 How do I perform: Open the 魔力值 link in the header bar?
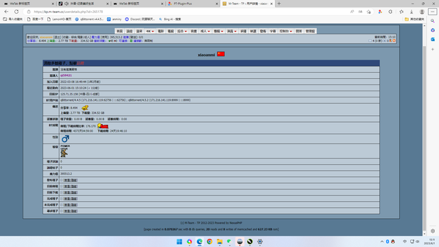[95, 37]
